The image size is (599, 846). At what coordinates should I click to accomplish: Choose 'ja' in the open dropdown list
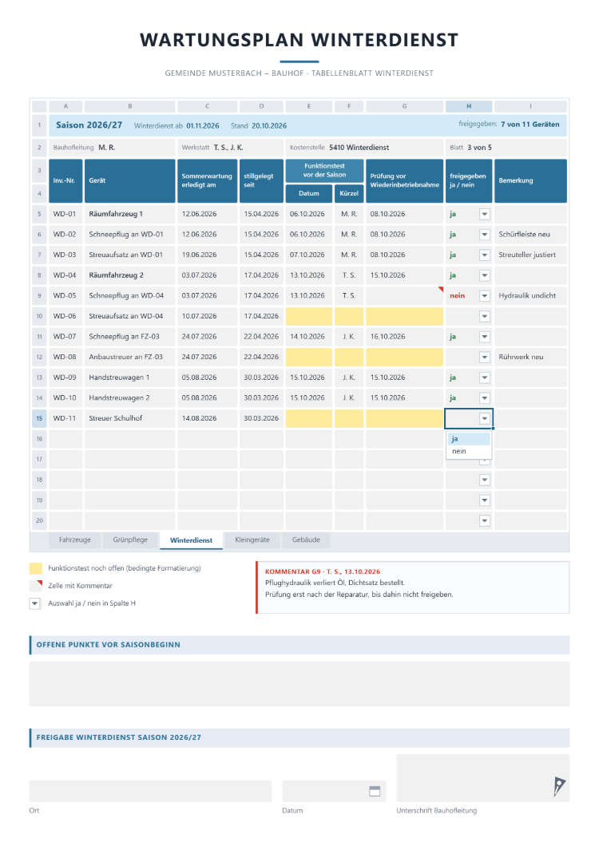pos(469,439)
